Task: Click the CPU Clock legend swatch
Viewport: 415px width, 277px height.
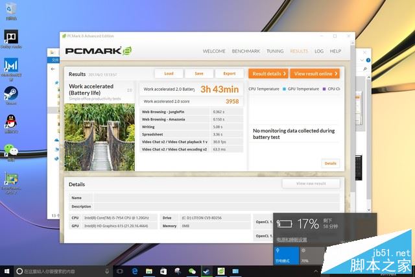Action: (324, 89)
